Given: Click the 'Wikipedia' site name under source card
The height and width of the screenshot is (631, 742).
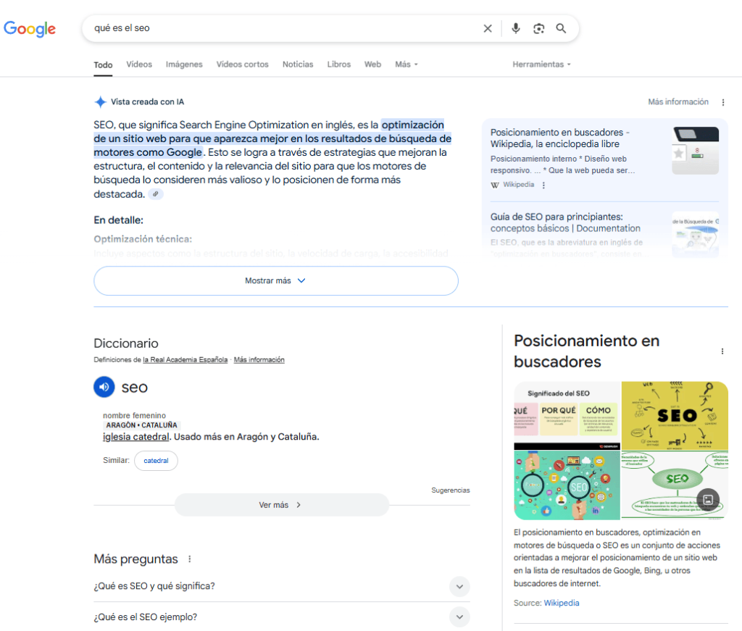Looking at the screenshot, I should point(519,185).
